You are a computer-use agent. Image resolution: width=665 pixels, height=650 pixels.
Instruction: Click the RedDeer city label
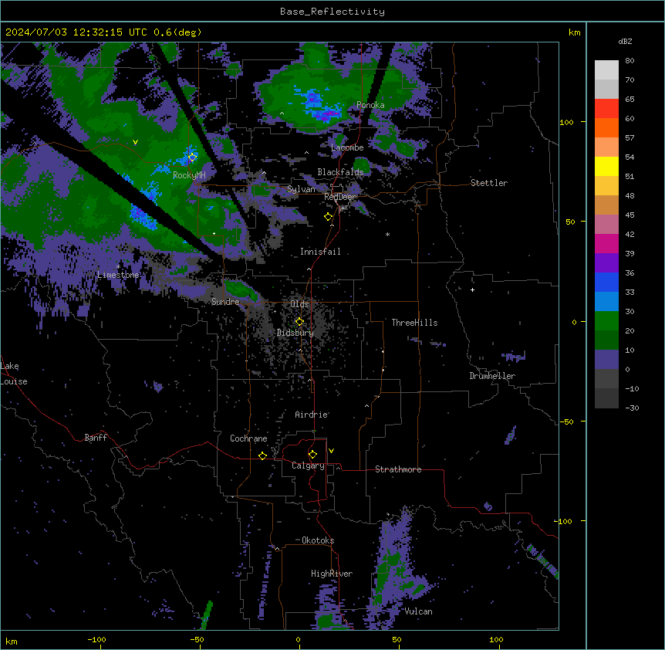340,197
